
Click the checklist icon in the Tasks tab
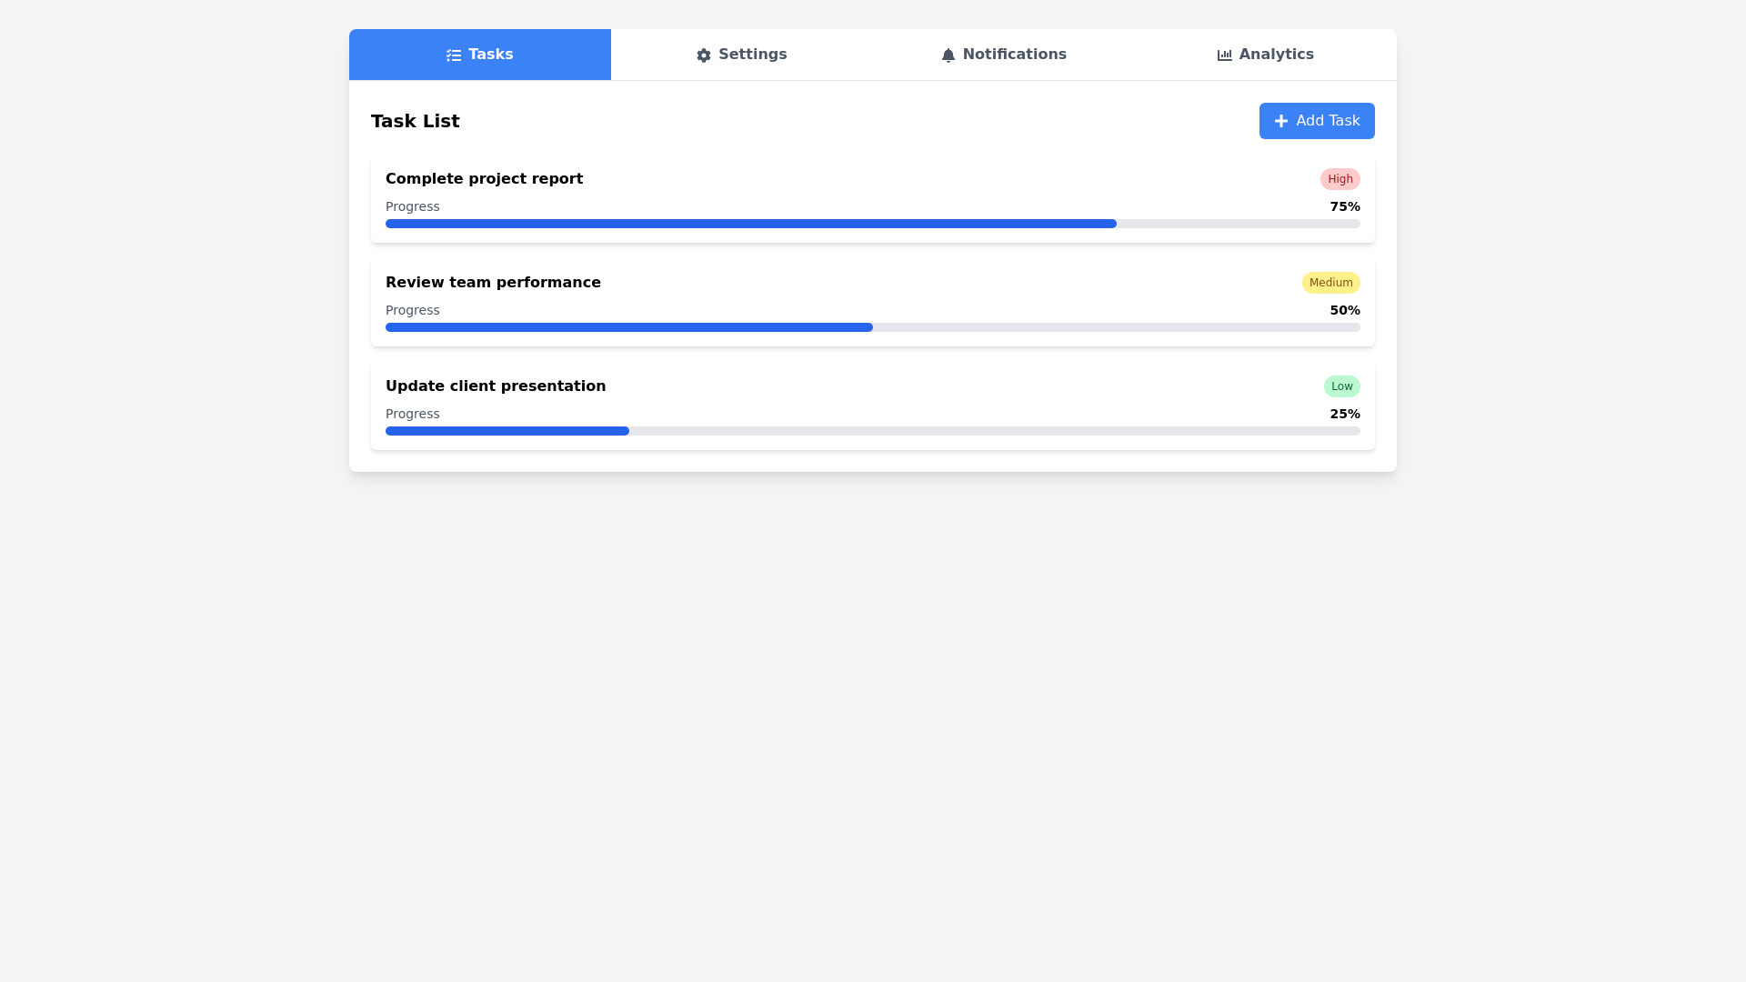[454, 55]
